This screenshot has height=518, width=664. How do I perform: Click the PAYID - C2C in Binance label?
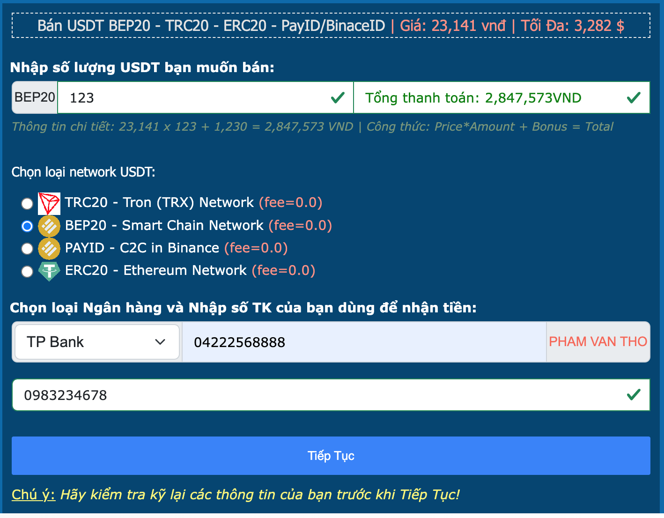pyautogui.click(x=142, y=248)
